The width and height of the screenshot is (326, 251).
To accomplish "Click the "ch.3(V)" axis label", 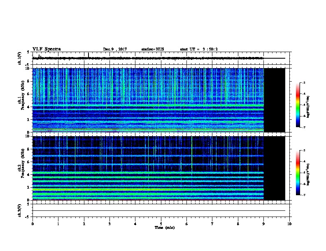I will [19, 210].
